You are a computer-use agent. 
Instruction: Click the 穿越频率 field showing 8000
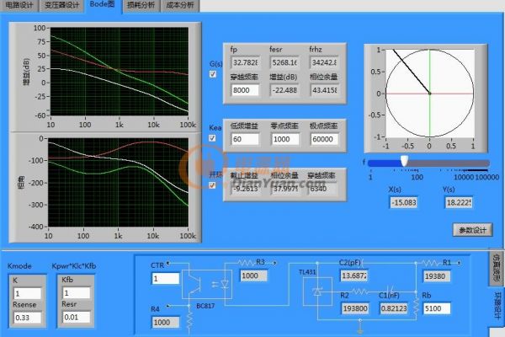pyautogui.click(x=245, y=90)
